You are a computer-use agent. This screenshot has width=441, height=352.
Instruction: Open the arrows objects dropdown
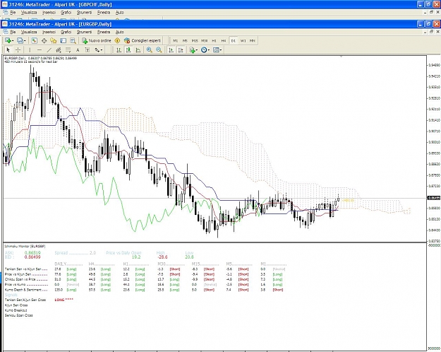[x=99, y=50]
